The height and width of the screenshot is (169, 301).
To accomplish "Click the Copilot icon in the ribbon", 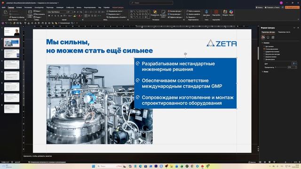I will coord(231,12).
